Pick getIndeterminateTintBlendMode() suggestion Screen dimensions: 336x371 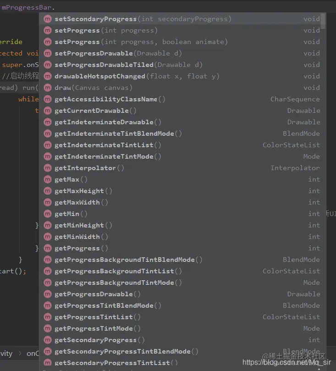(x=182, y=134)
